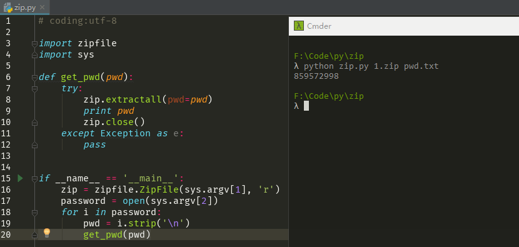Click the fold end marker at line 20
Screen dimensions: 519x247
[34, 235]
